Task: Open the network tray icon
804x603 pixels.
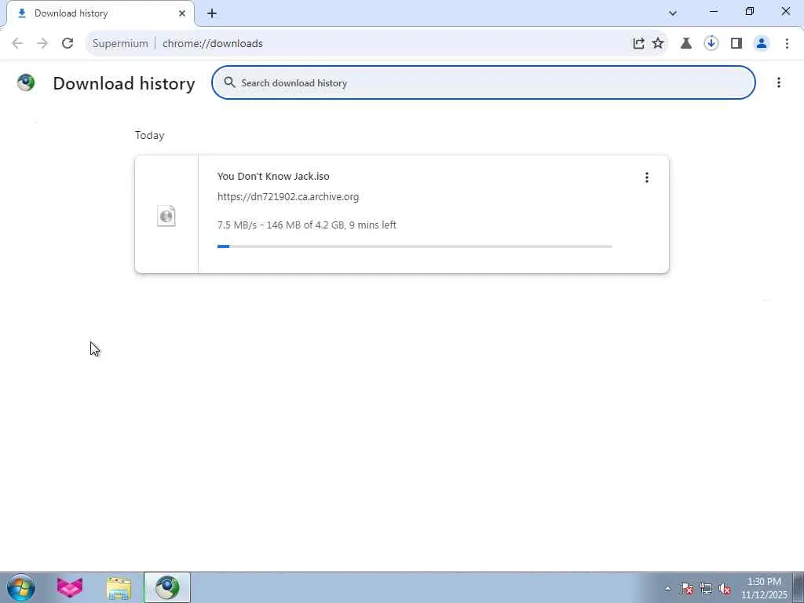Action: [x=706, y=589]
